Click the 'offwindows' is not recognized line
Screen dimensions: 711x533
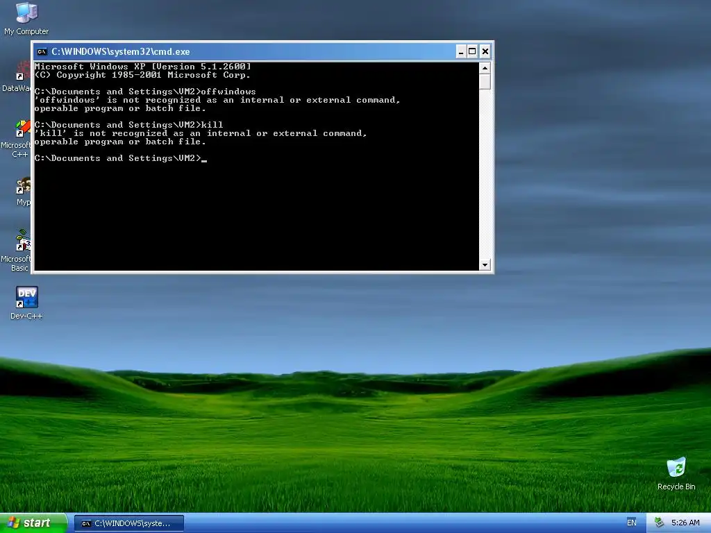click(217, 100)
